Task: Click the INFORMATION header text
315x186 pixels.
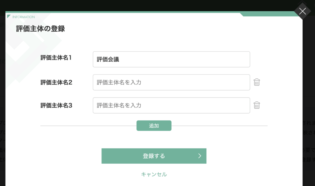Action: pyautogui.click(x=23, y=17)
